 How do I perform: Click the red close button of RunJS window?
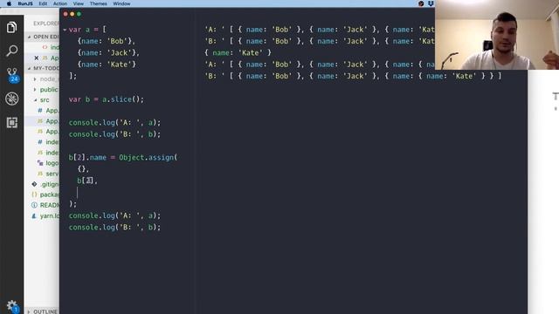click(66, 14)
